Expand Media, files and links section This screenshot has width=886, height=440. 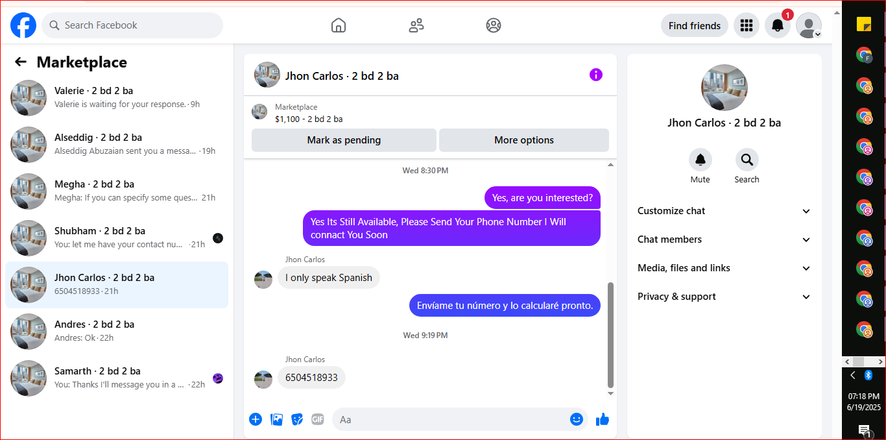point(724,268)
